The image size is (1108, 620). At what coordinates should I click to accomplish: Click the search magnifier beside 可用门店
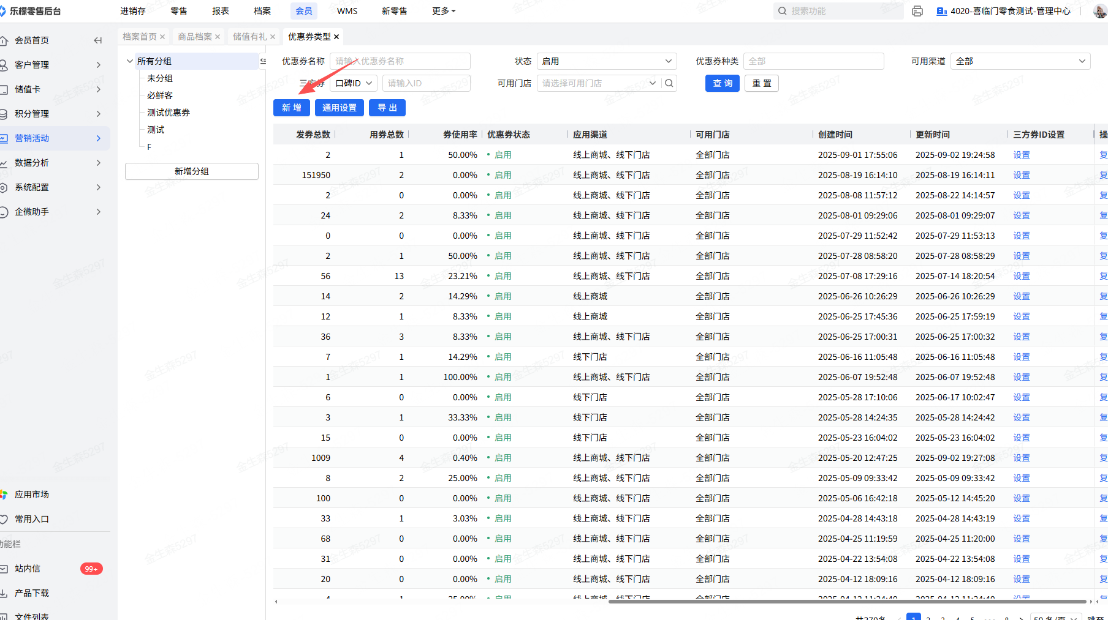tap(669, 83)
